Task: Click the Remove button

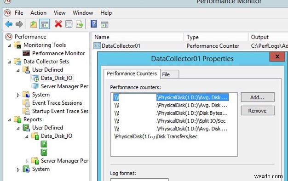Action: (x=258, y=111)
